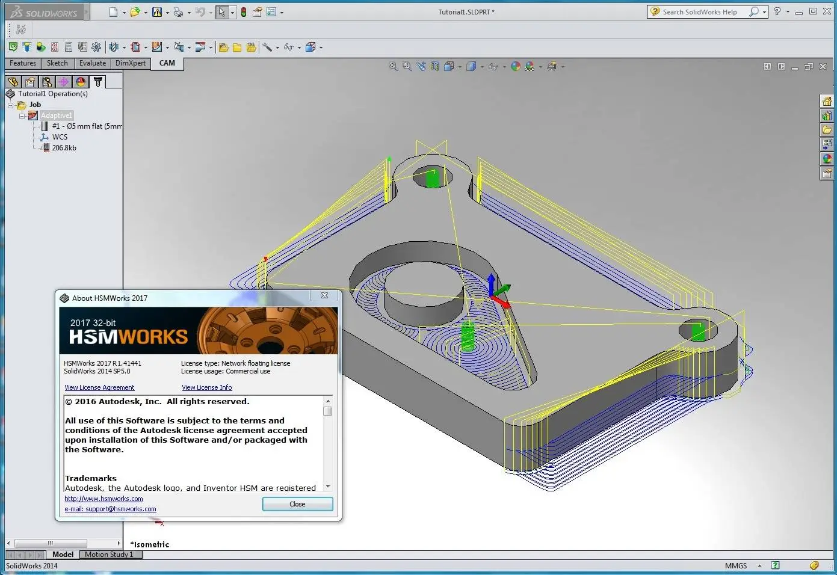Image resolution: width=837 pixels, height=575 pixels.
Task: Select the DisplayManager color ball panel tab
Action: [x=81, y=82]
